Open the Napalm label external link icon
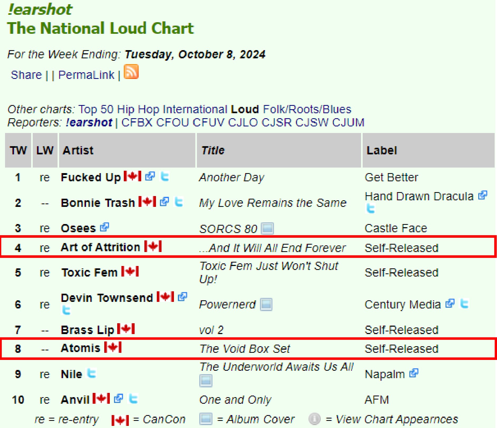This screenshot has width=497, height=428. click(414, 373)
